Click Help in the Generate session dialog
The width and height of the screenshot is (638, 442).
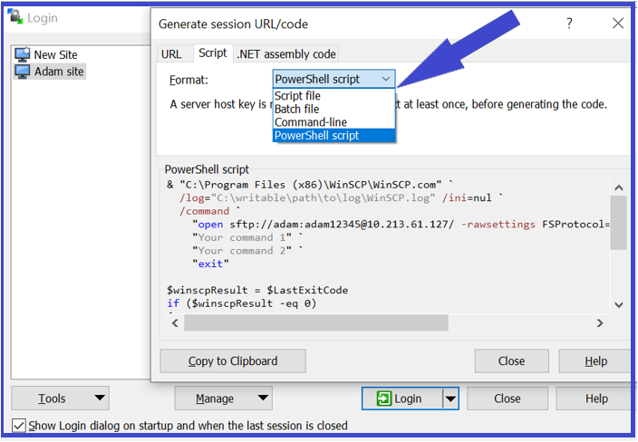pyautogui.click(x=595, y=361)
